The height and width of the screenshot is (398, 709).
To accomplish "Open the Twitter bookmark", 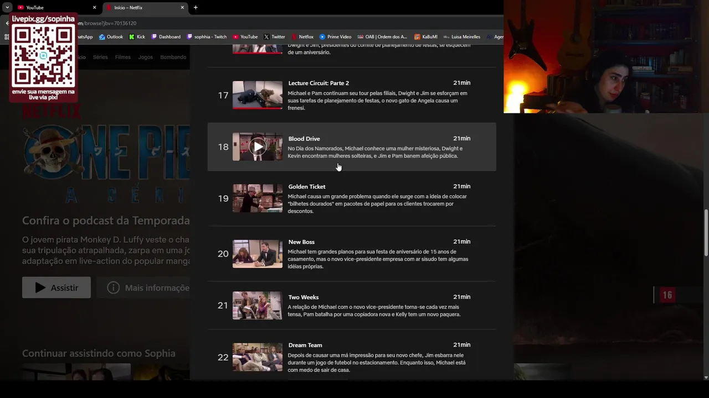I will (x=274, y=36).
